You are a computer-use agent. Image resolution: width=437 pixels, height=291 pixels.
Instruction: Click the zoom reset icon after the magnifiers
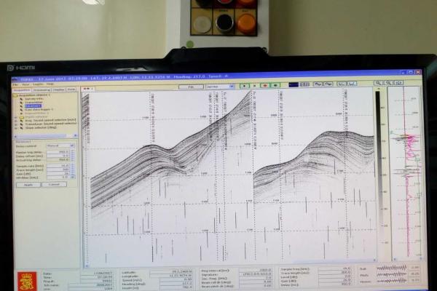pos(399,83)
